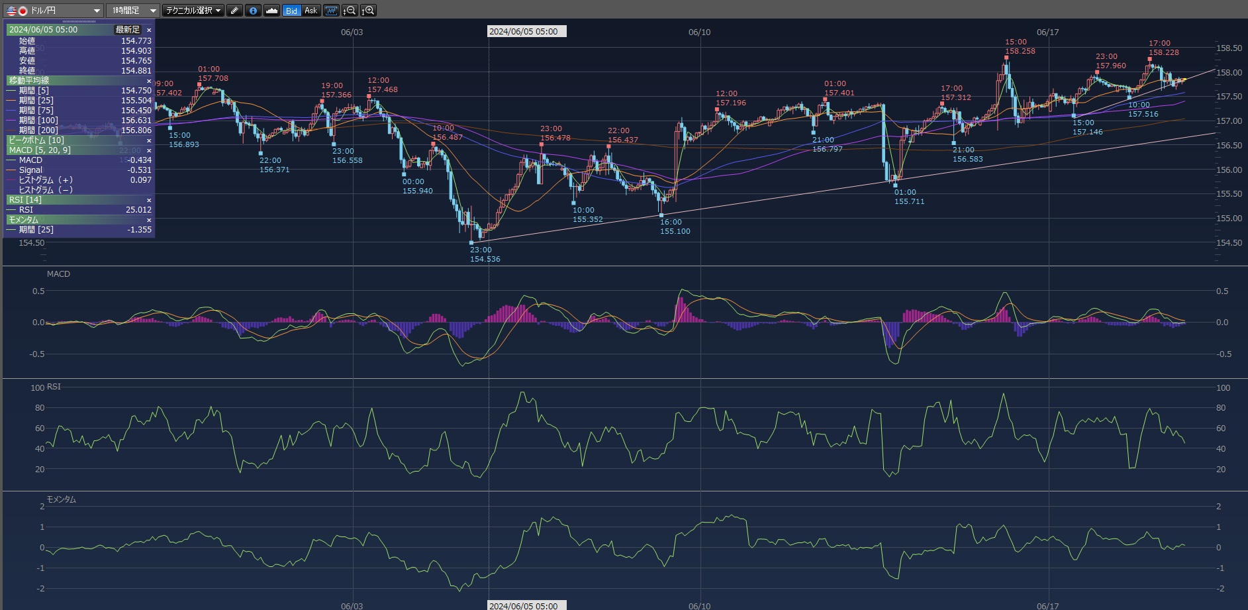Viewport: 1248px width, 610px height.
Task: Click the blue info icon
Action: tap(253, 11)
